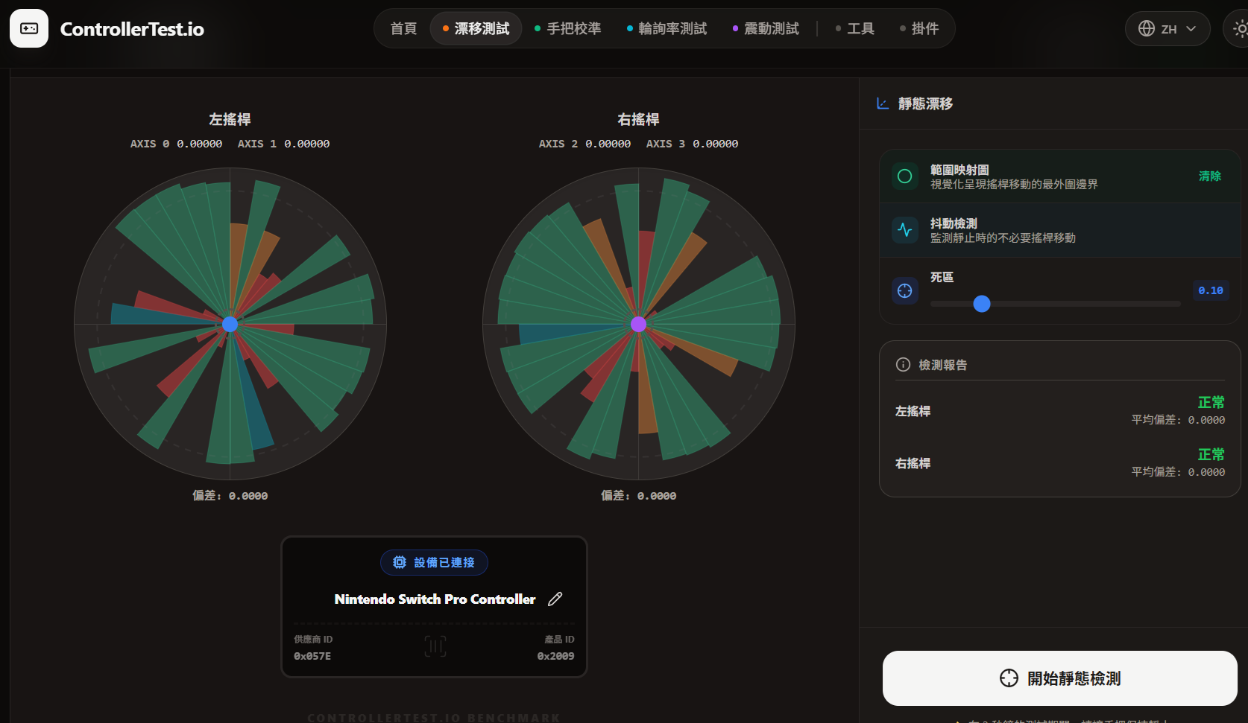Open the ZH language dropdown

(x=1167, y=28)
